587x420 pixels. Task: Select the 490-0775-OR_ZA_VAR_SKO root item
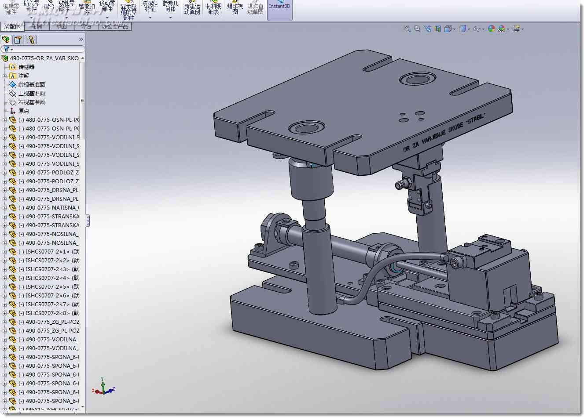[44, 58]
